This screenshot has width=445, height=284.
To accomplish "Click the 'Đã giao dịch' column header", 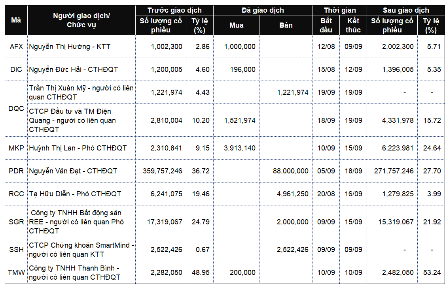I will 263,10.
